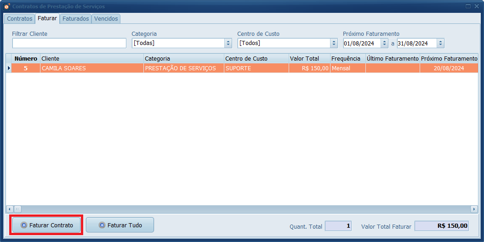Open end date picker 31/08/2024
Image resolution: width=484 pixels, height=242 pixels.
(x=440, y=43)
